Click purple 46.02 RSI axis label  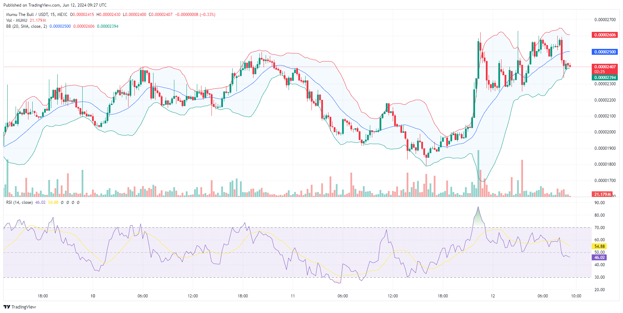599,258
